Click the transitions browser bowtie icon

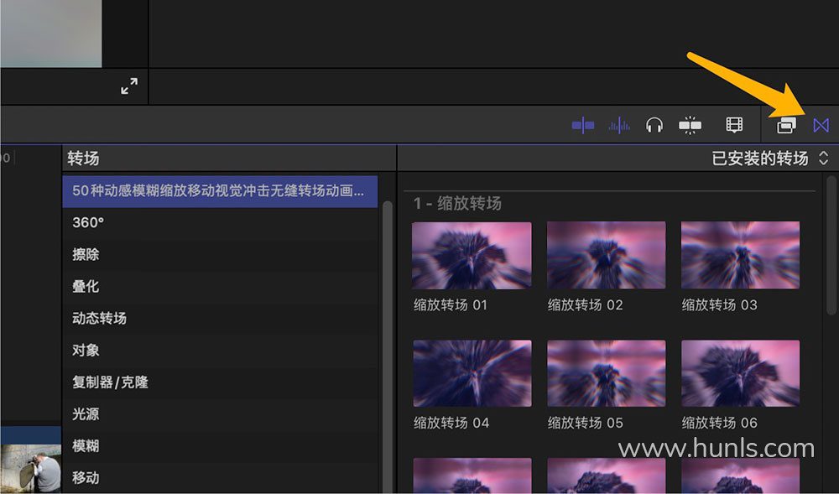click(x=821, y=126)
